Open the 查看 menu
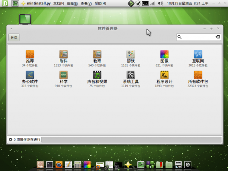 [x=86, y=3]
